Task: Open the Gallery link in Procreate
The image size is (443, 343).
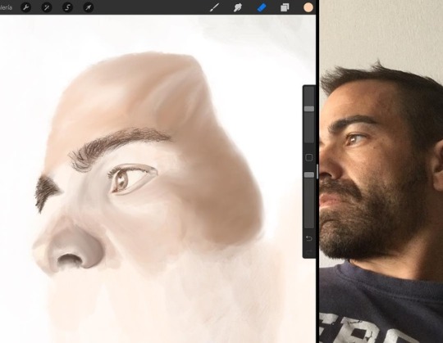Action: tap(6, 7)
